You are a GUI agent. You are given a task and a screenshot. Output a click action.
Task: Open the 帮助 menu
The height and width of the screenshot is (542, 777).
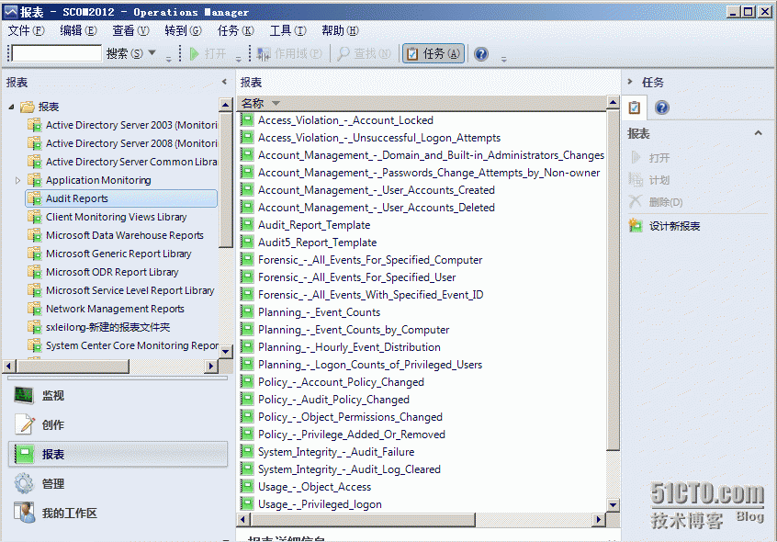pyautogui.click(x=341, y=30)
